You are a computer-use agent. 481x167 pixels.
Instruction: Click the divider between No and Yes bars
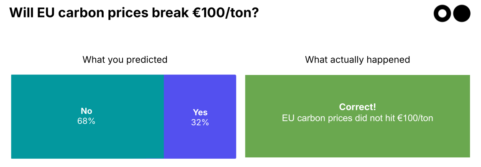pyautogui.click(x=164, y=117)
